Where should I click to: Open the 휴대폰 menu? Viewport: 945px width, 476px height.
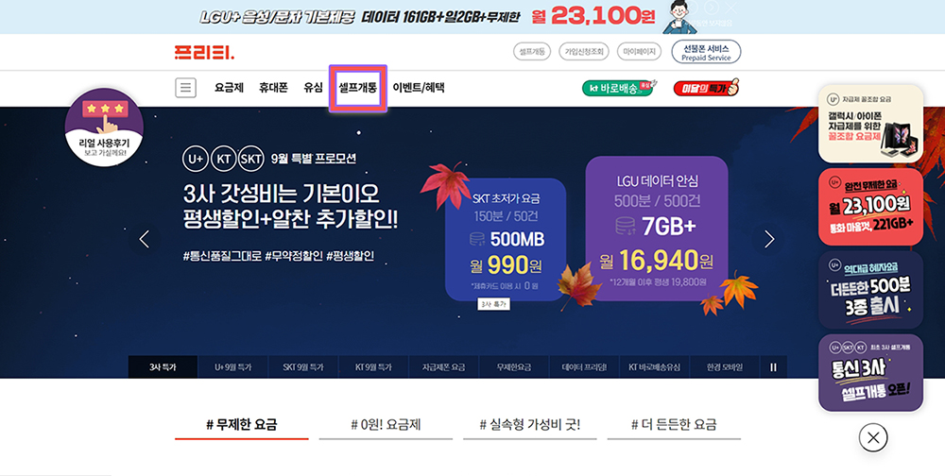coord(274,88)
